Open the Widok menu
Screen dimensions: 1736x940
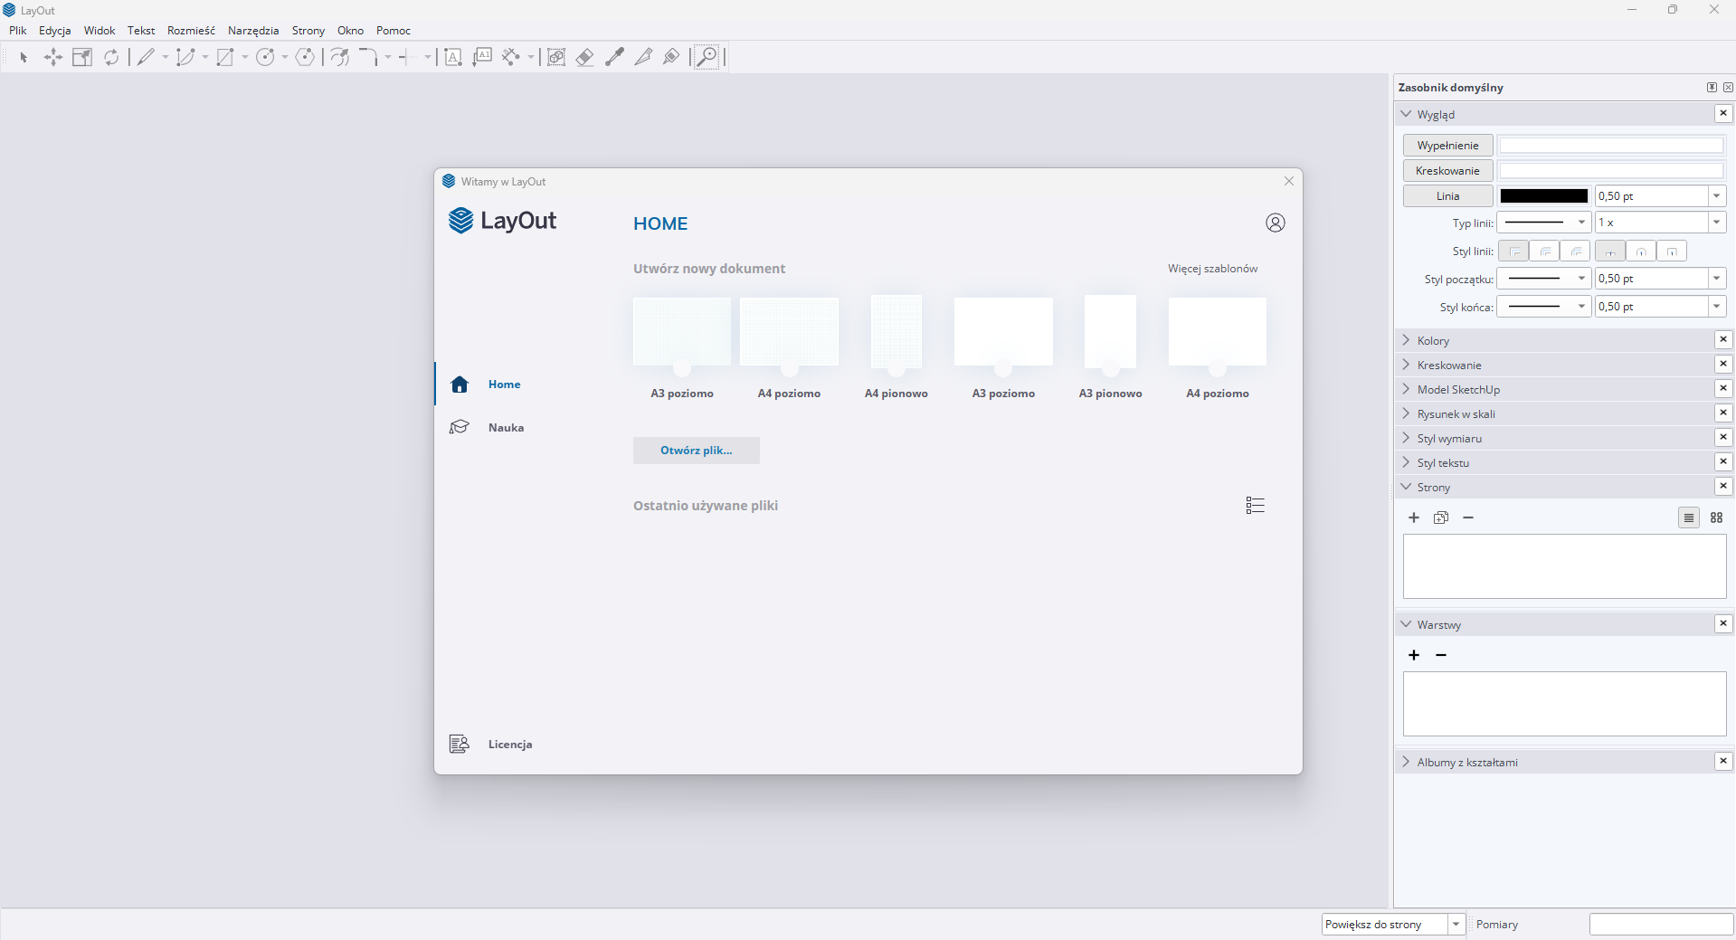[x=100, y=30]
